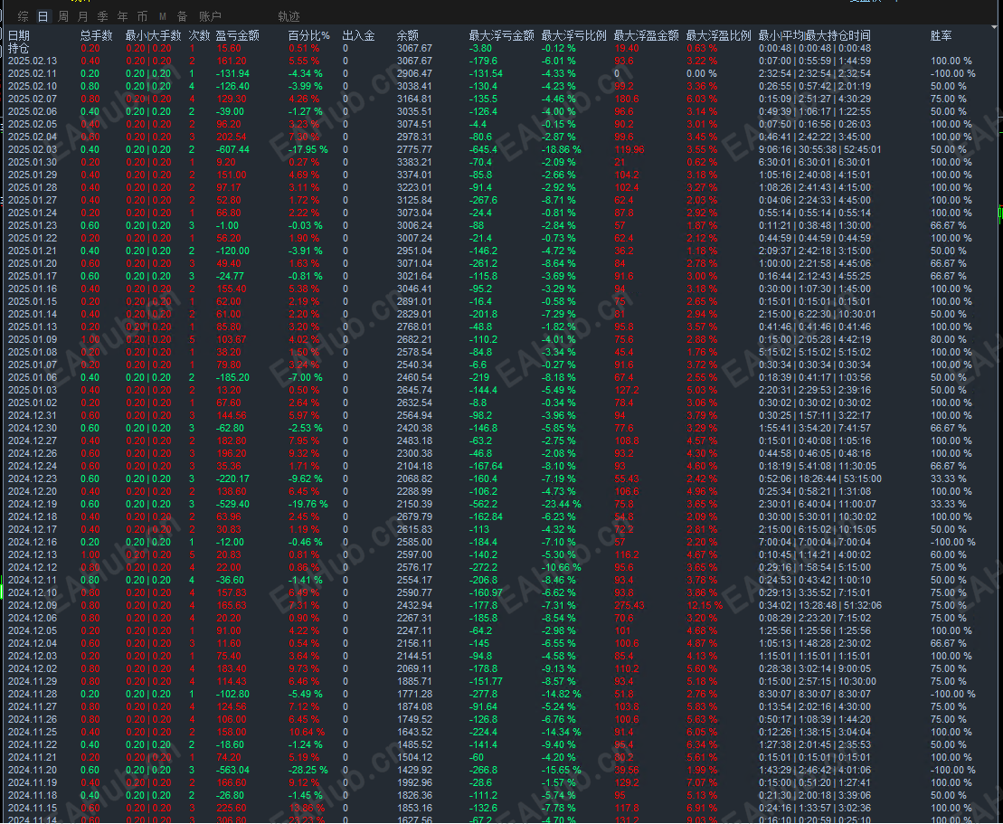
Task: Sort by the 盈亏金额 column header
Action: pyautogui.click(x=237, y=36)
